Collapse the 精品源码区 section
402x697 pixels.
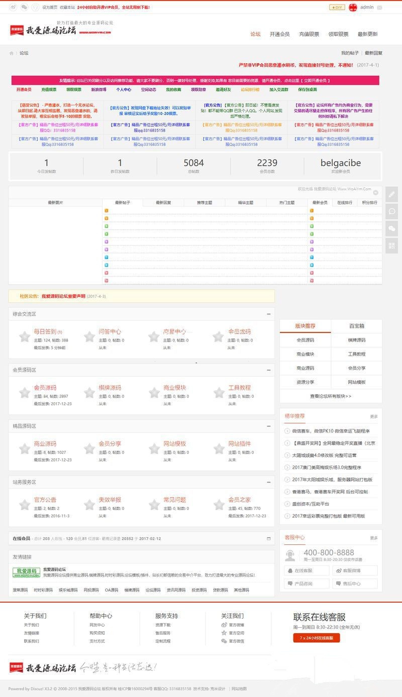click(268, 426)
